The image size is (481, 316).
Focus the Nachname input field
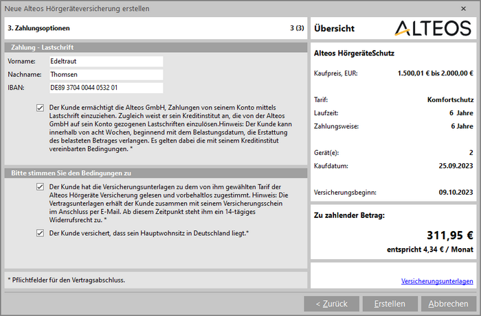105,74
